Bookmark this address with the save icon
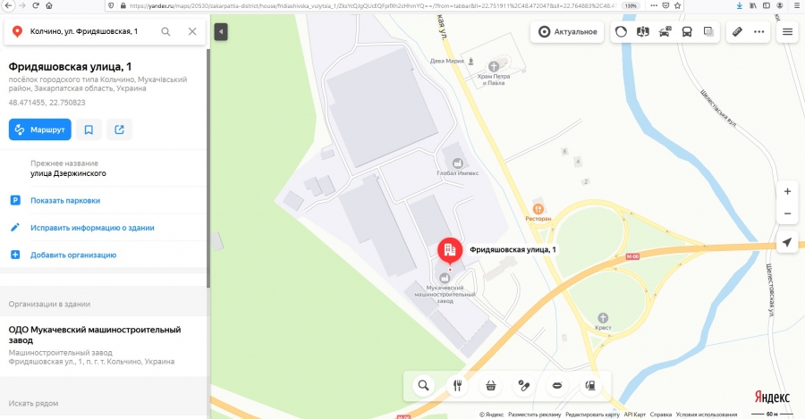Image resolution: width=805 pixels, height=419 pixels. 89,130
